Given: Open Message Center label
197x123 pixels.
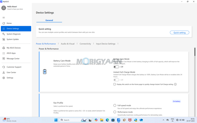Looking at the screenshot, I should click(13, 59).
